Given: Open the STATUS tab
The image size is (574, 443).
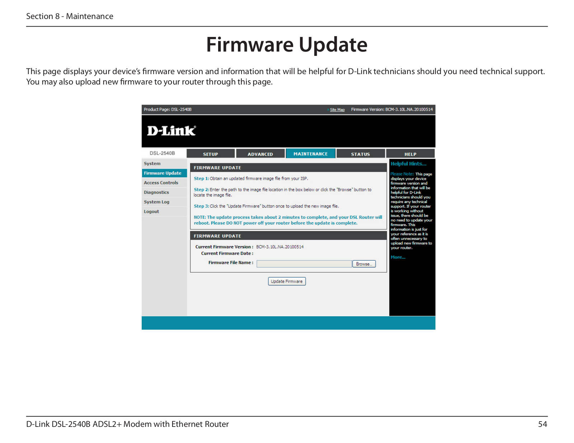Looking at the screenshot, I should [x=361, y=154].
